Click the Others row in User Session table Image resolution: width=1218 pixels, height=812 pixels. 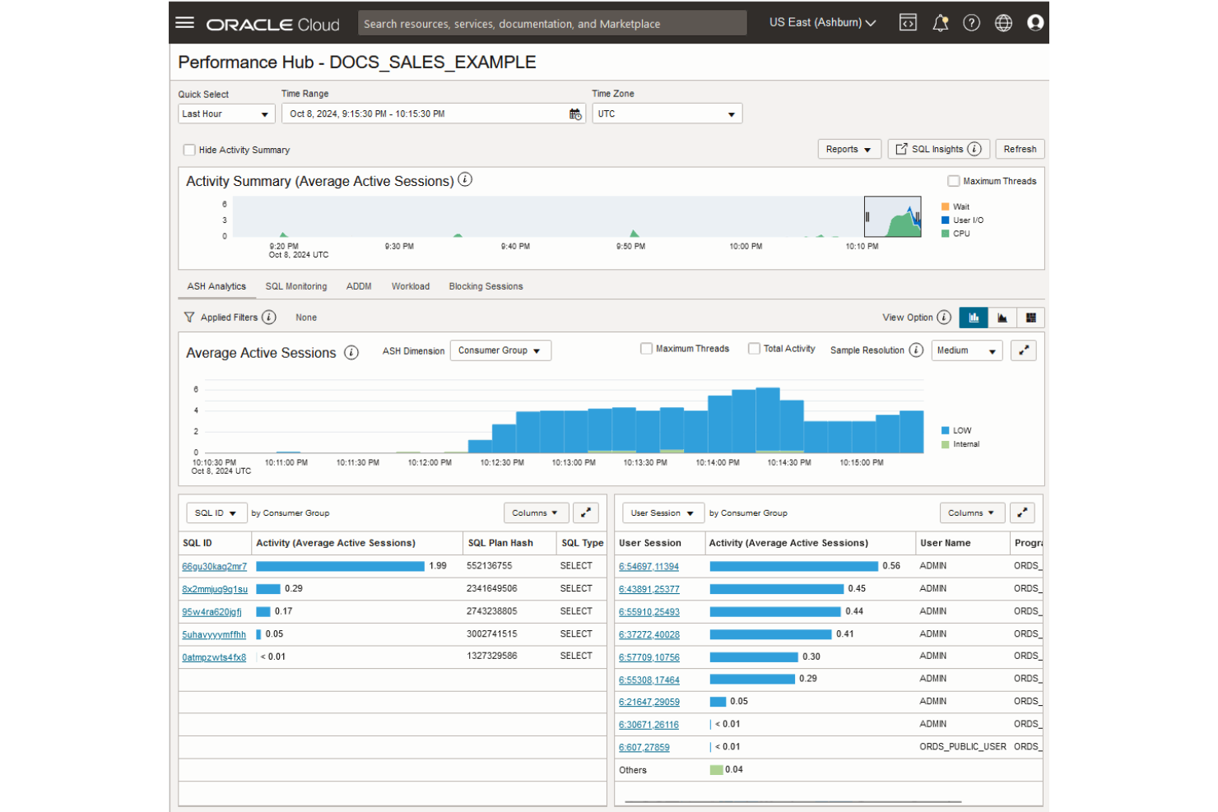coord(829,770)
